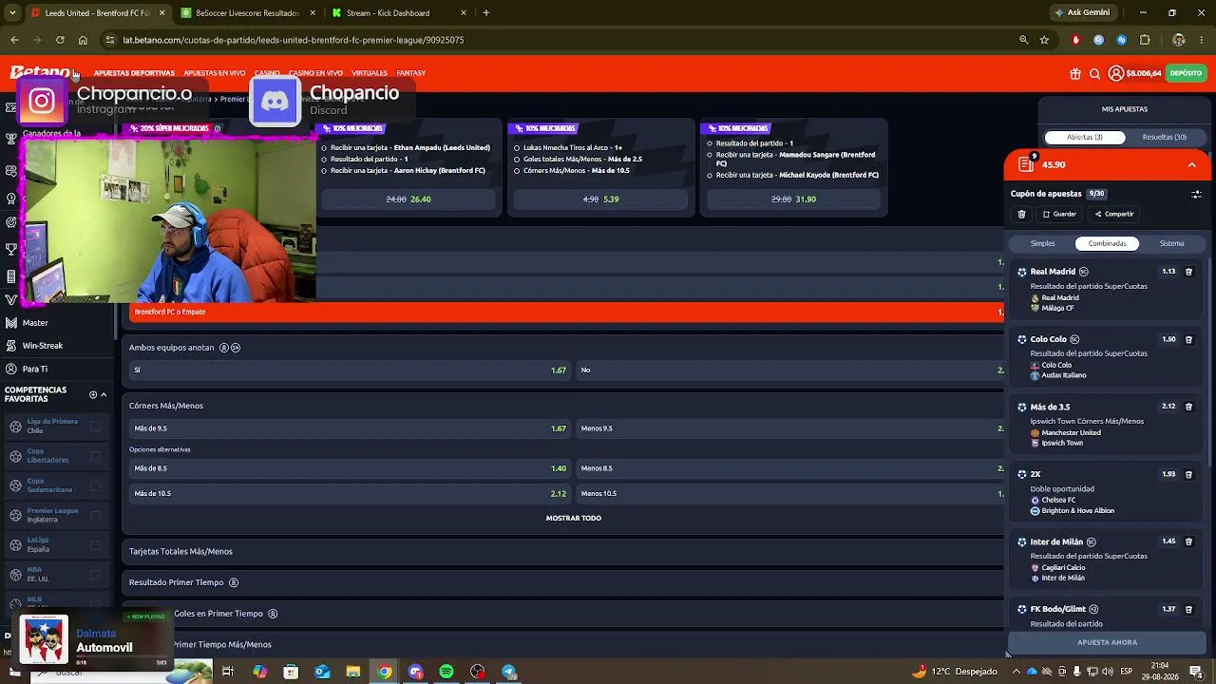
Task: Tick the Premier League Inglaterra checkbox
Action: pyautogui.click(x=95, y=515)
